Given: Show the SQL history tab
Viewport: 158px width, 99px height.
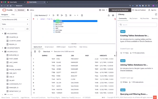Looking at the screenshot, I should 83,47.
